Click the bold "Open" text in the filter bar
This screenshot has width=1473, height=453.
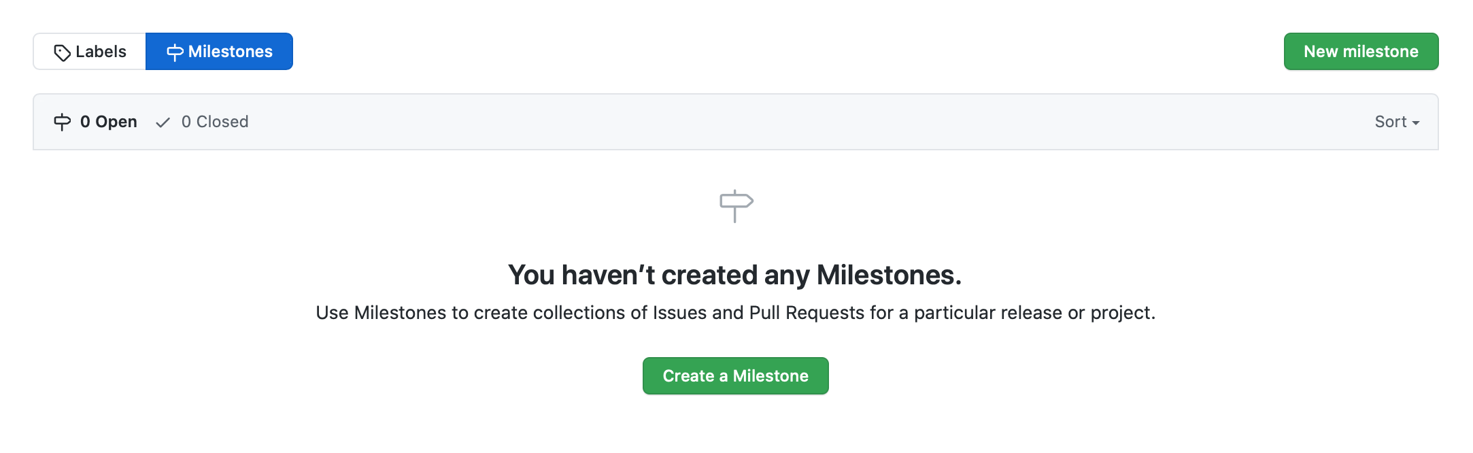coord(116,122)
